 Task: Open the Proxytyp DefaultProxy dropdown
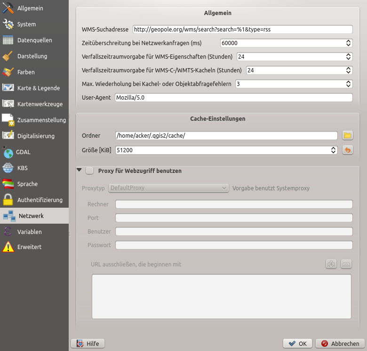(x=168, y=188)
